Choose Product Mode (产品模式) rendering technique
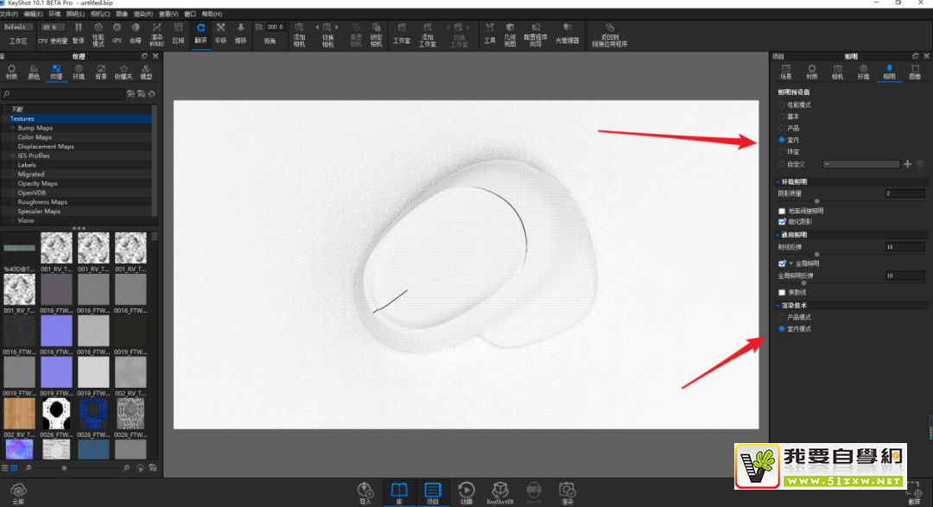 [783, 318]
